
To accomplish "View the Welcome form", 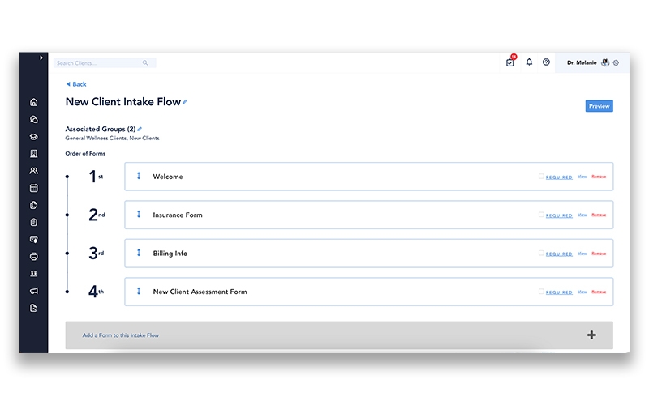I will point(582,177).
